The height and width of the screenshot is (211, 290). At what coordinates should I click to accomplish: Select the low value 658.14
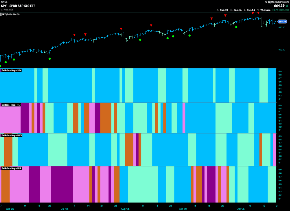(x=251, y=10)
